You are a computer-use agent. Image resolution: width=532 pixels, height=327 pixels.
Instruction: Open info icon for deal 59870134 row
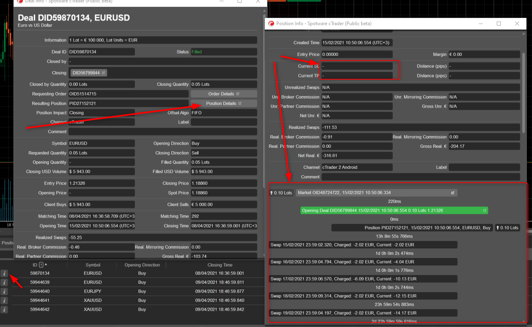(4, 273)
